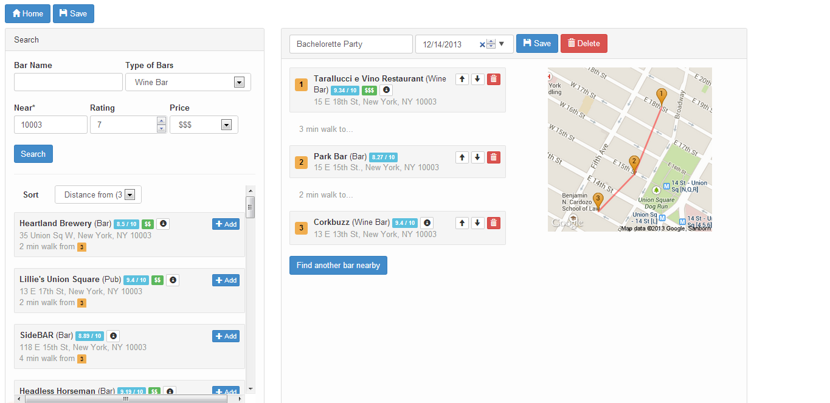
Task: Click the top-left Save button next to Home
Action: (x=73, y=13)
